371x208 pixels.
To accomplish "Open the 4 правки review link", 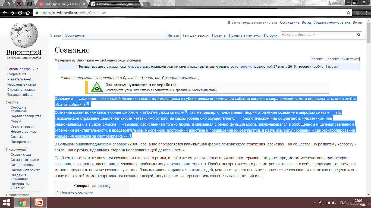I will (x=332, y=67).
